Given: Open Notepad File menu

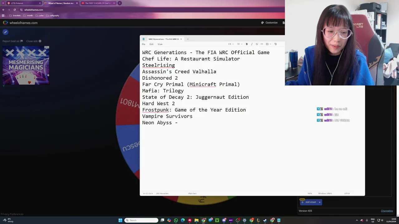Looking at the screenshot, I should [144, 44].
